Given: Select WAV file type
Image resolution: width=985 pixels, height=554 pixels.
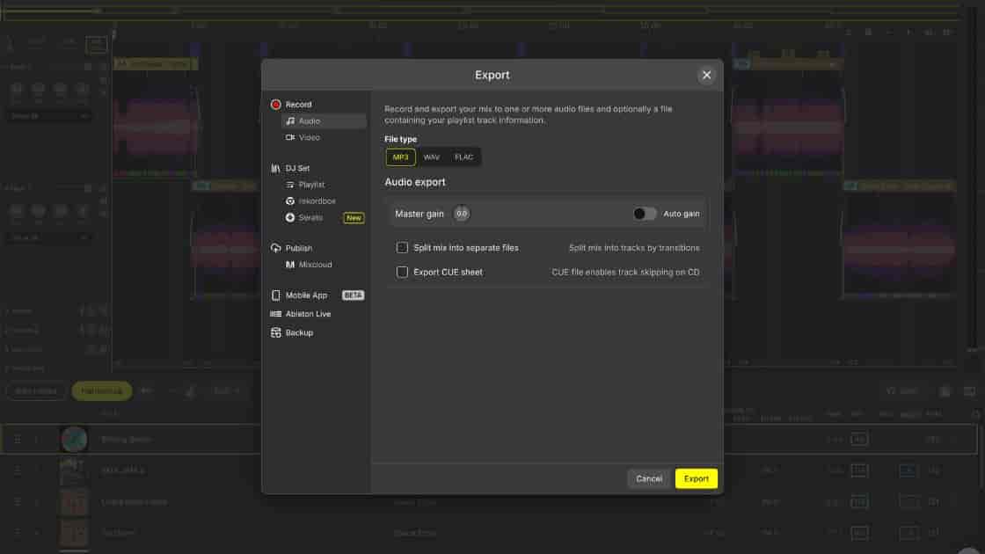Looking at the screenshot, I should tap(431, 157).
